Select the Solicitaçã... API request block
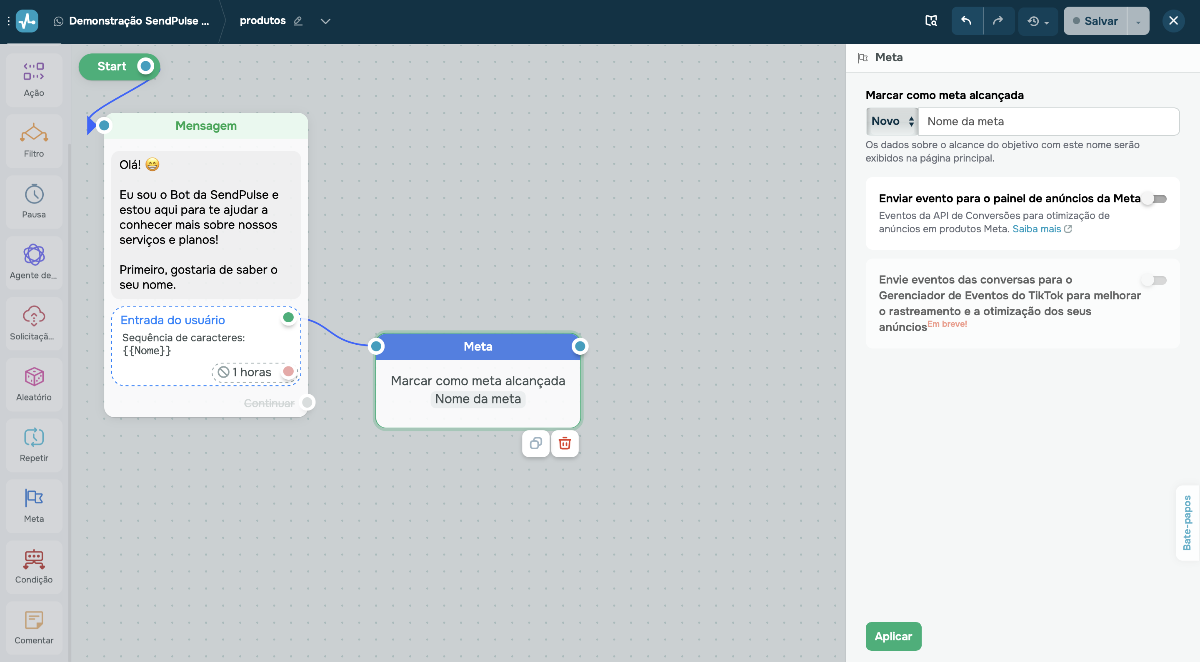The width and height of the screenshot is (1200, 662). pyautogui.click(x=34, y=323)
